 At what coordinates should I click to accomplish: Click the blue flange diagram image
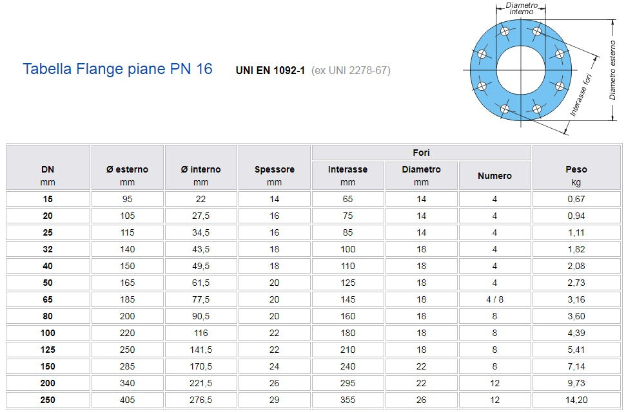(541, 69)
